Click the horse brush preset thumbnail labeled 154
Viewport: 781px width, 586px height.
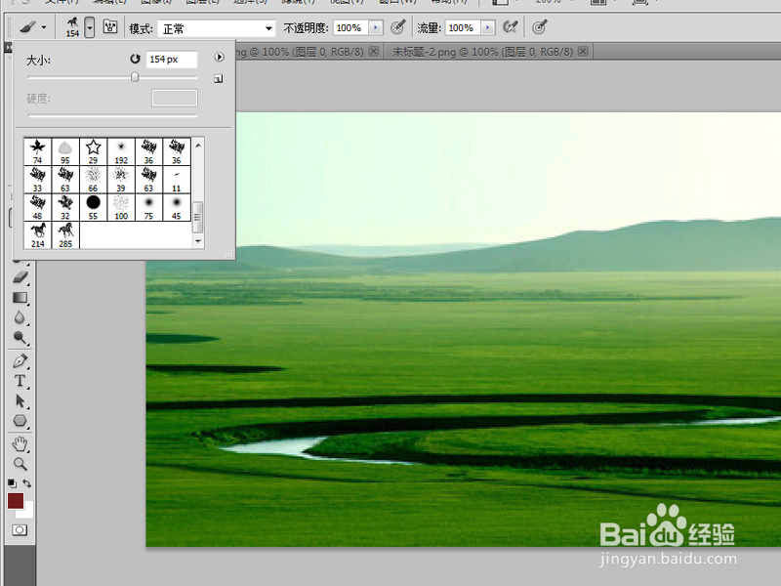(x=72, y=27)
